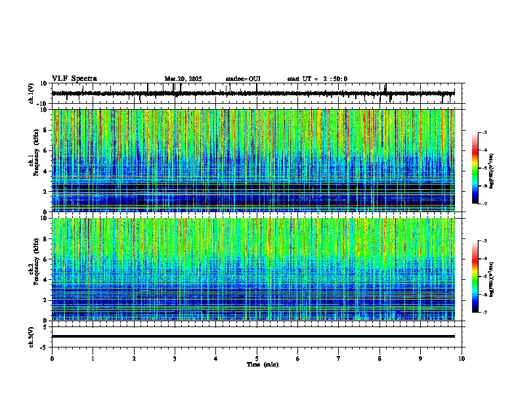Click the "Time (min)" axis title
Screen dimensions: 520x402
click(263, 365)
